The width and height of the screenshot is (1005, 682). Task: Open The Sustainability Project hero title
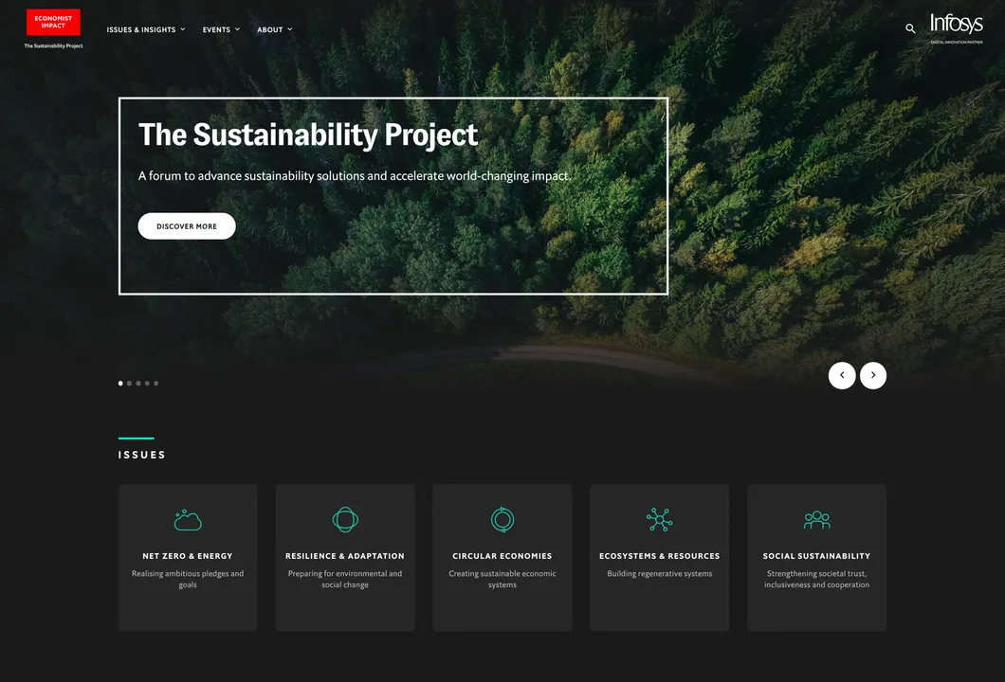tap(307, 135)
